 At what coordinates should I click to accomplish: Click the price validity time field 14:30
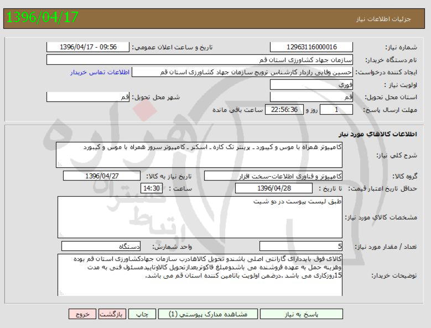[x=151, y=188]
